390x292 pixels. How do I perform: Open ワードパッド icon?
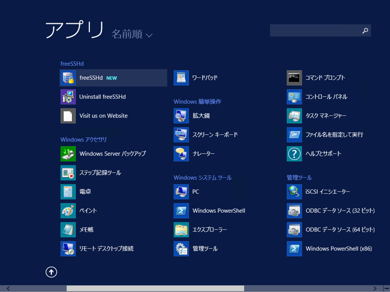[181, 78]
